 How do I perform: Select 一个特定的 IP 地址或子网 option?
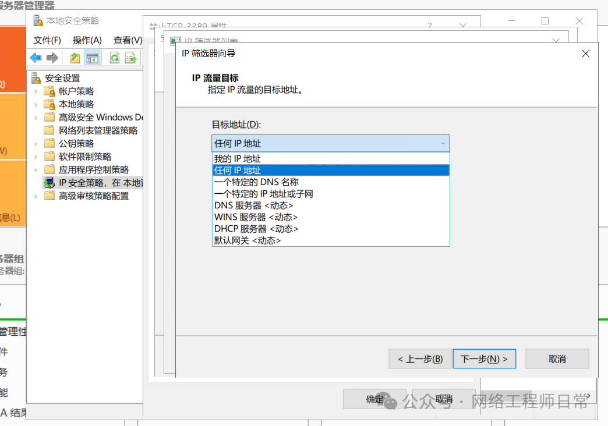264,194
